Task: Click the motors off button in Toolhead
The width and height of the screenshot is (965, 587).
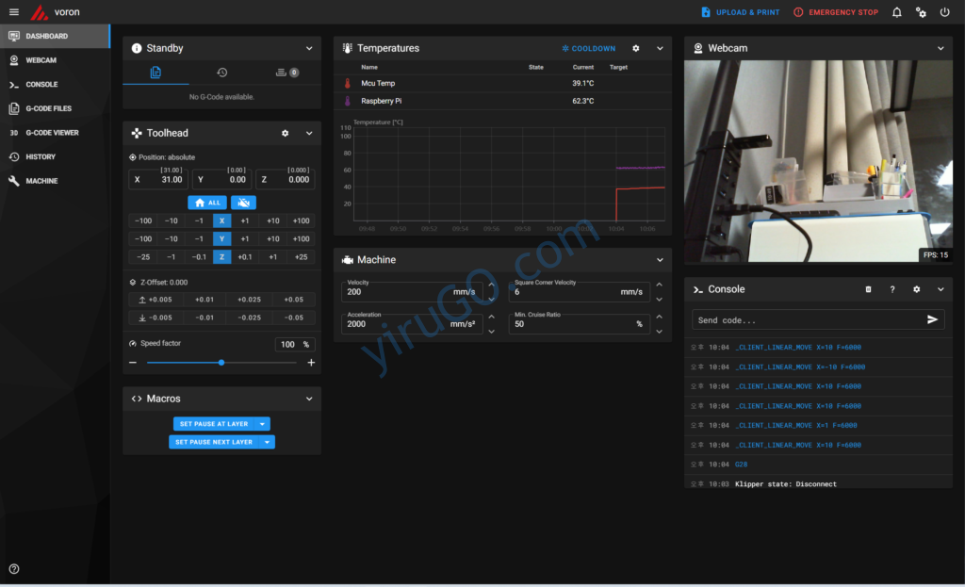Action: coord(243,203)
